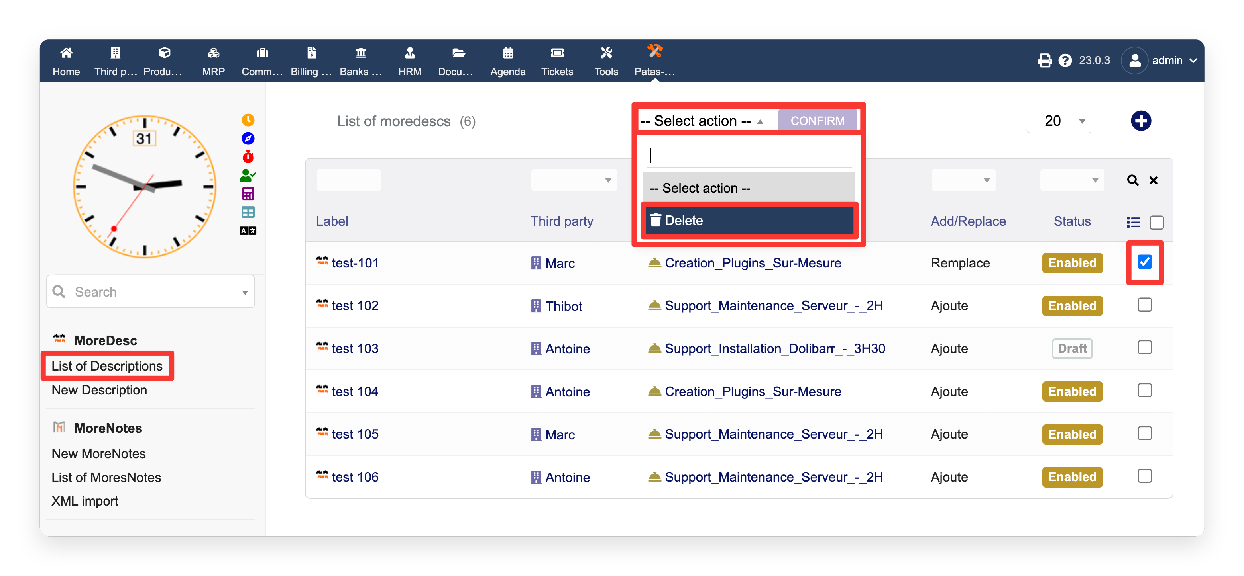Click the action dropdown search field

coord(749,155)
